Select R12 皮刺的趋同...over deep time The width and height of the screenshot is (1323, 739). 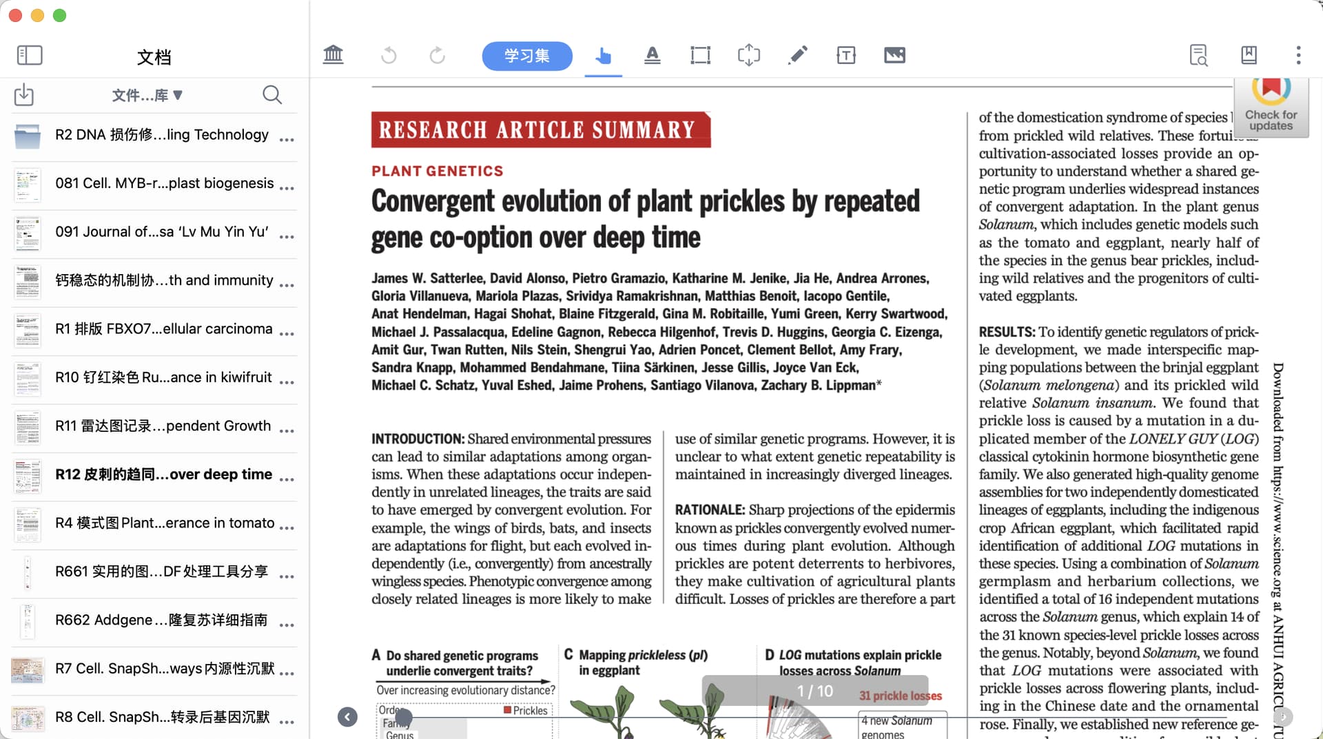(155, 475)
